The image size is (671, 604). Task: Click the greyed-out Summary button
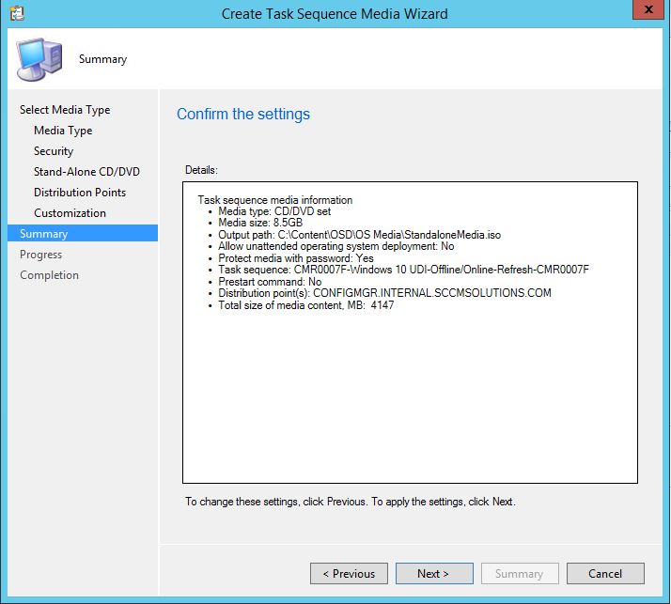(519, 574)
